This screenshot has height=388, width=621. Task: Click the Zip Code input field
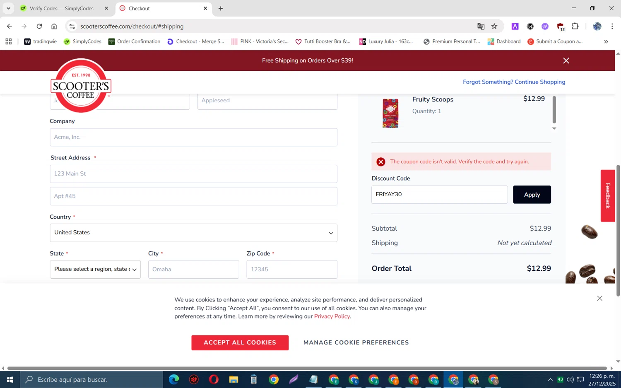[x=292, y=269]
